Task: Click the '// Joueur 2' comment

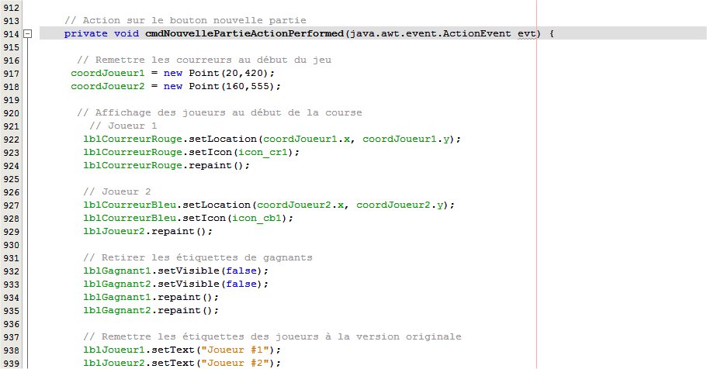Action: click(x=117, y=191)
